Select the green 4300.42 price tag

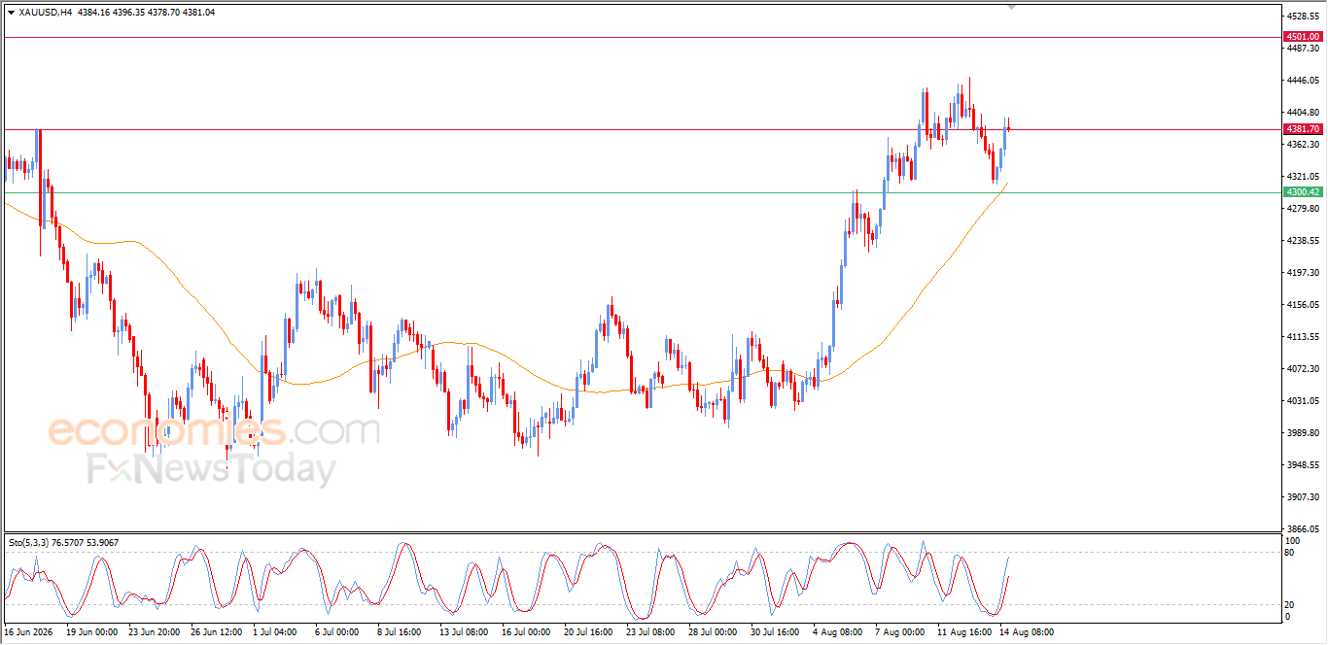(x=1302, y=192)
